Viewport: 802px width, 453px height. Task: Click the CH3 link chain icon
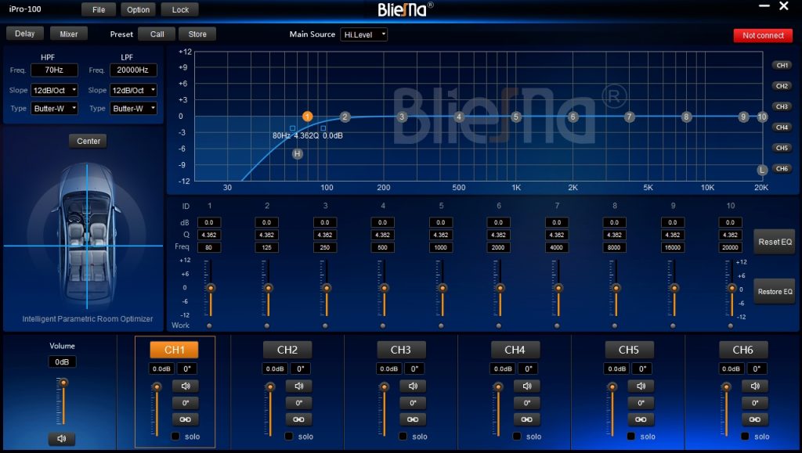pyautogui.click(x=413, y=419)
